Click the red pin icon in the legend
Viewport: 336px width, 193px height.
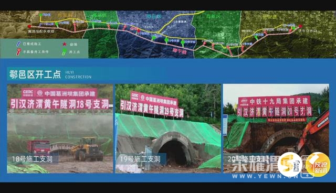[x=19, y=52]
